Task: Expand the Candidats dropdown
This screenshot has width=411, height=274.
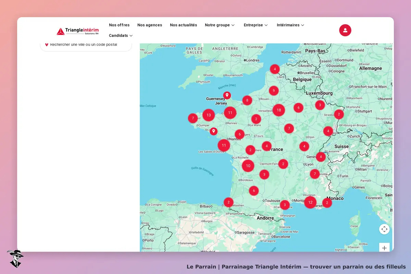Action: (121, 36)
